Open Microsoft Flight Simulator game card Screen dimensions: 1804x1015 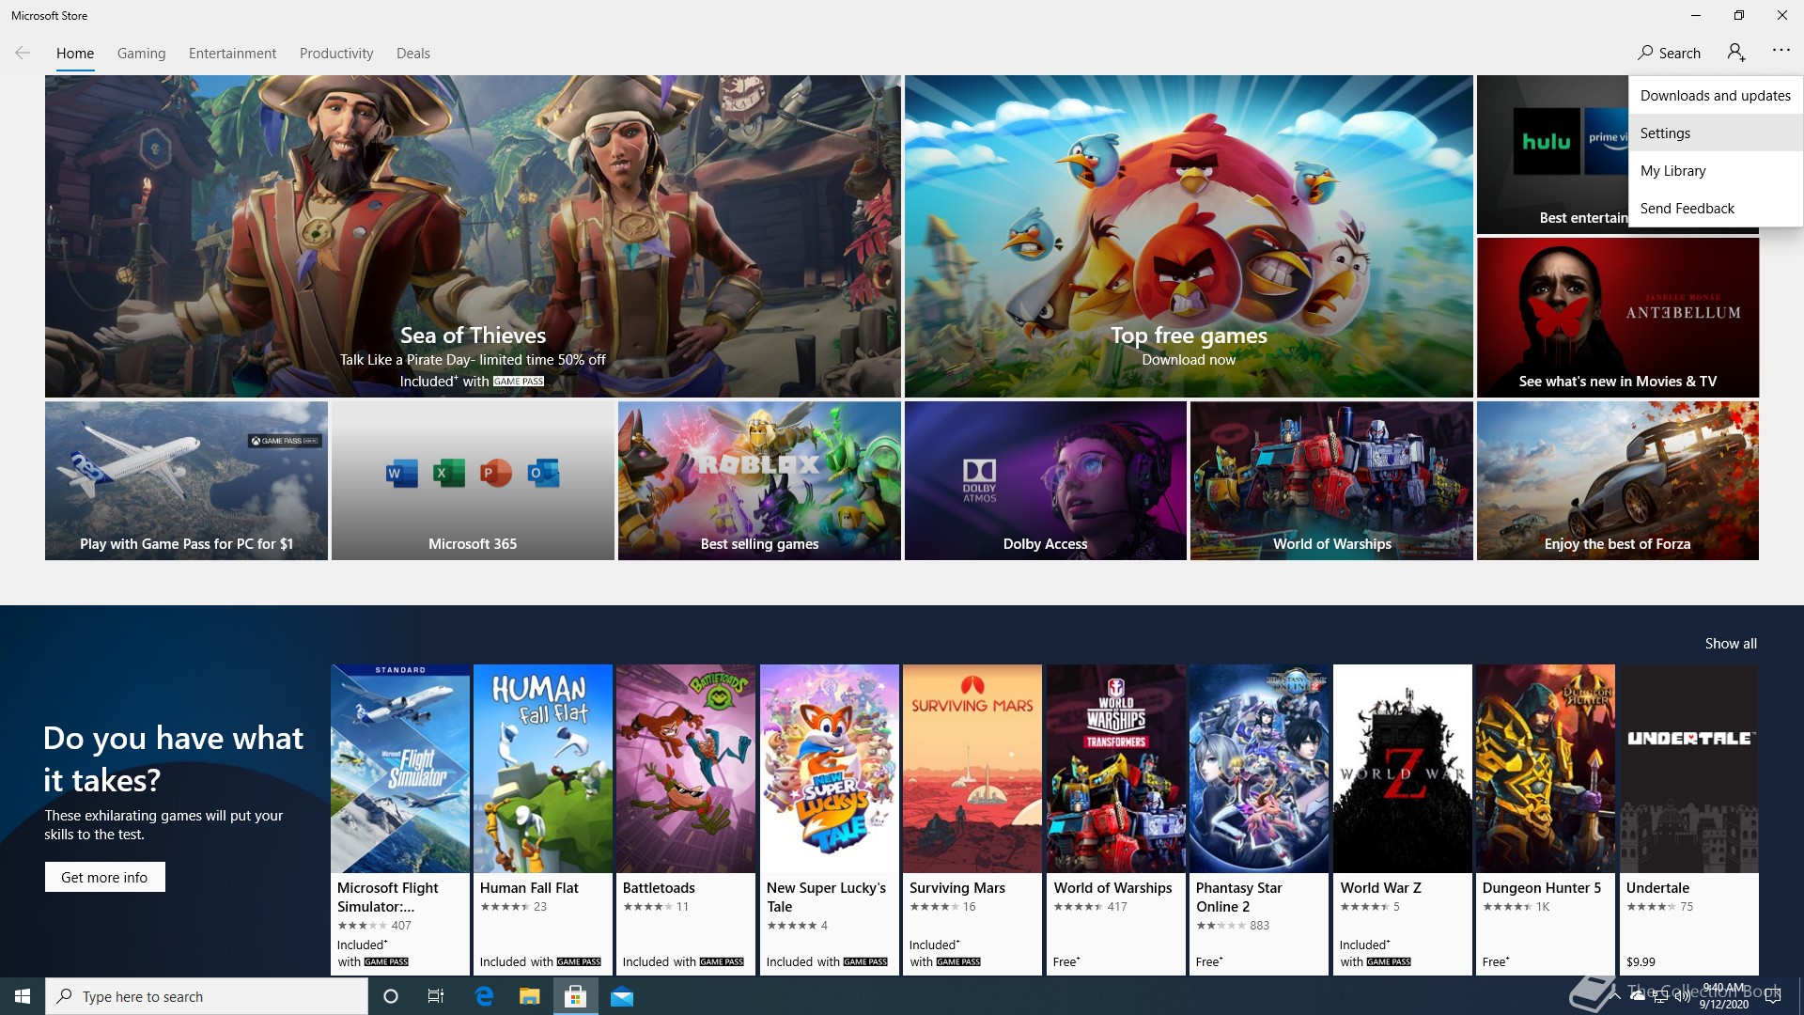pos(400,820)
